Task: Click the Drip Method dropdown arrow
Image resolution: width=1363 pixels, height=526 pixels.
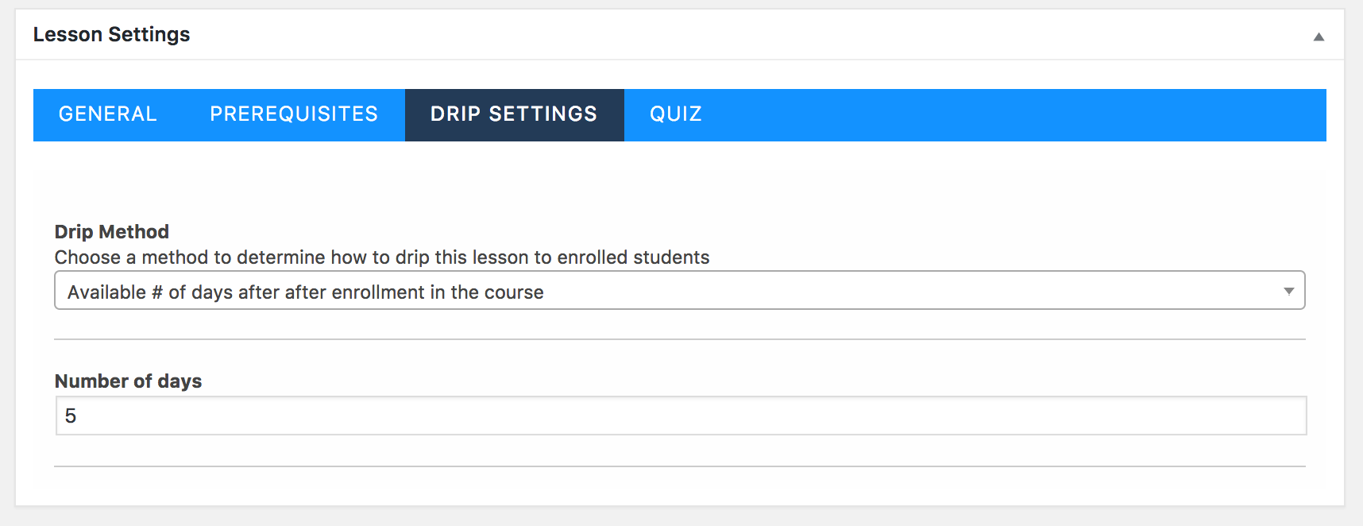Action: 1288,291
